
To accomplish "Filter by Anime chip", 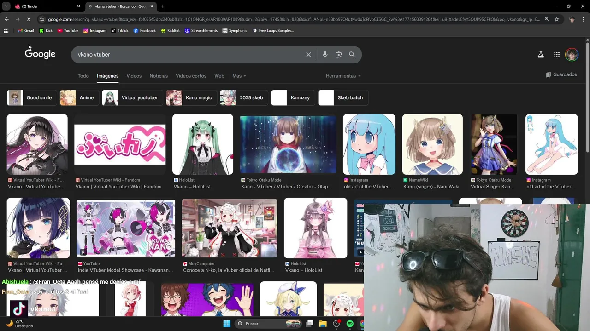I will (x=79, y=97).
